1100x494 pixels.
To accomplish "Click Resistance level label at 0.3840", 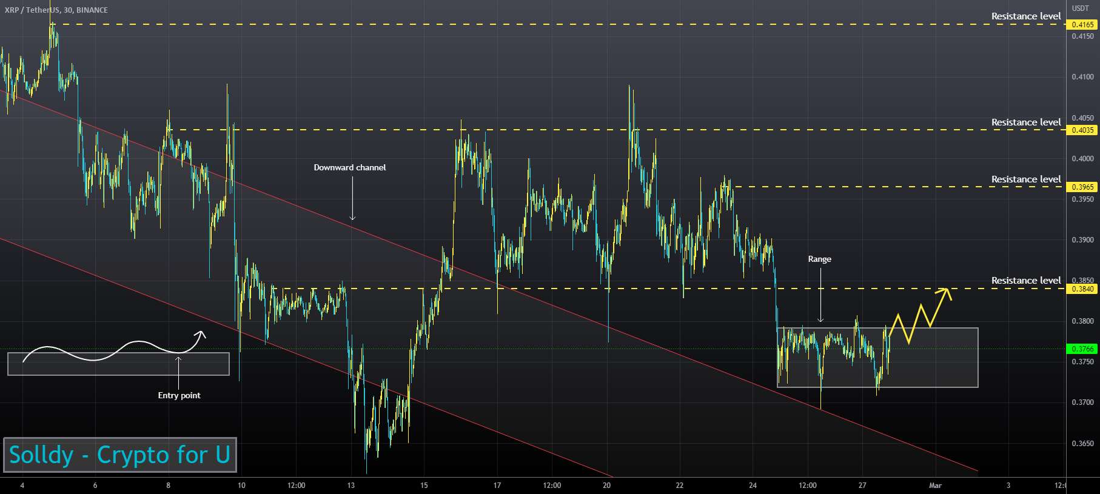I will point(1026,281).
